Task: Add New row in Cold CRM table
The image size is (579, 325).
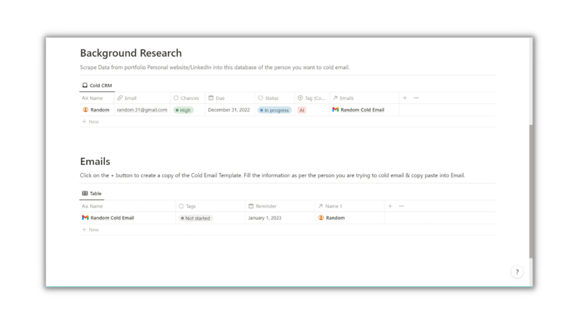Action: click(90, 121)
